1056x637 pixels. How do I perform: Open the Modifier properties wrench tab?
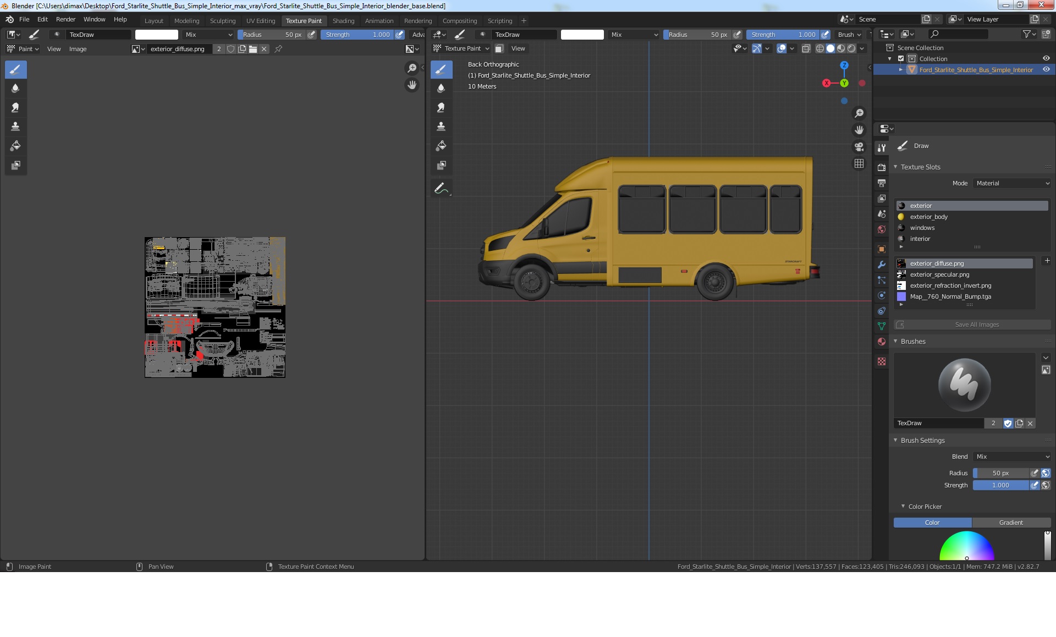click(882, 265)
